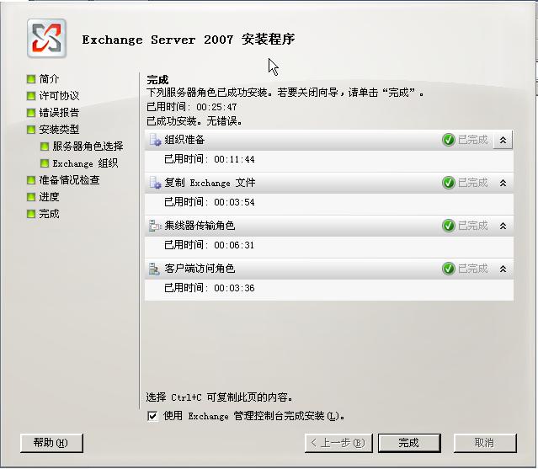The width and height of the screenshot is (538, 469).
Task: Collapse the 集线器传输角色 section chevron
Action: (x=503, y=226)
